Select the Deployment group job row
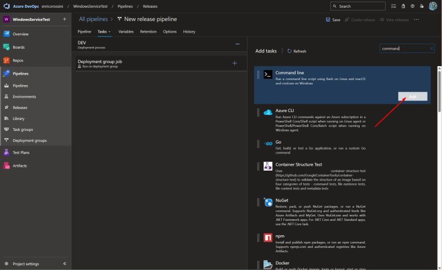This screenshot has height=270, width=442. (161, 63)
